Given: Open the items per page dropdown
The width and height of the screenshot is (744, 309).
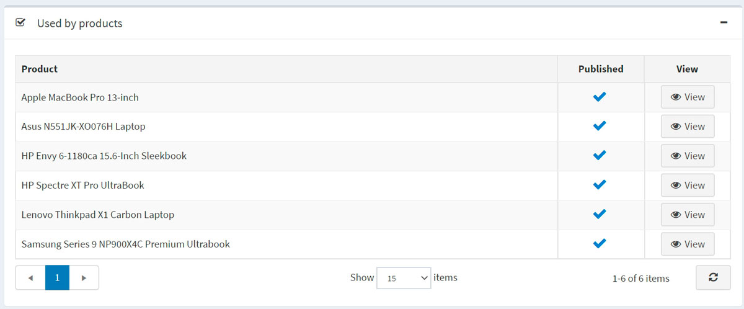Looking at the screenshot, I should [x=404, y=278].
